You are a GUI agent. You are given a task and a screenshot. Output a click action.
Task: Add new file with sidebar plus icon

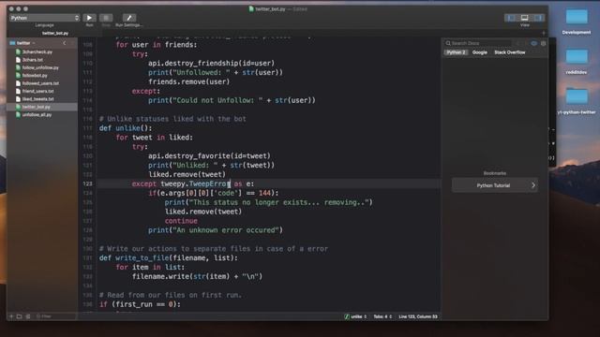(11, 316)
